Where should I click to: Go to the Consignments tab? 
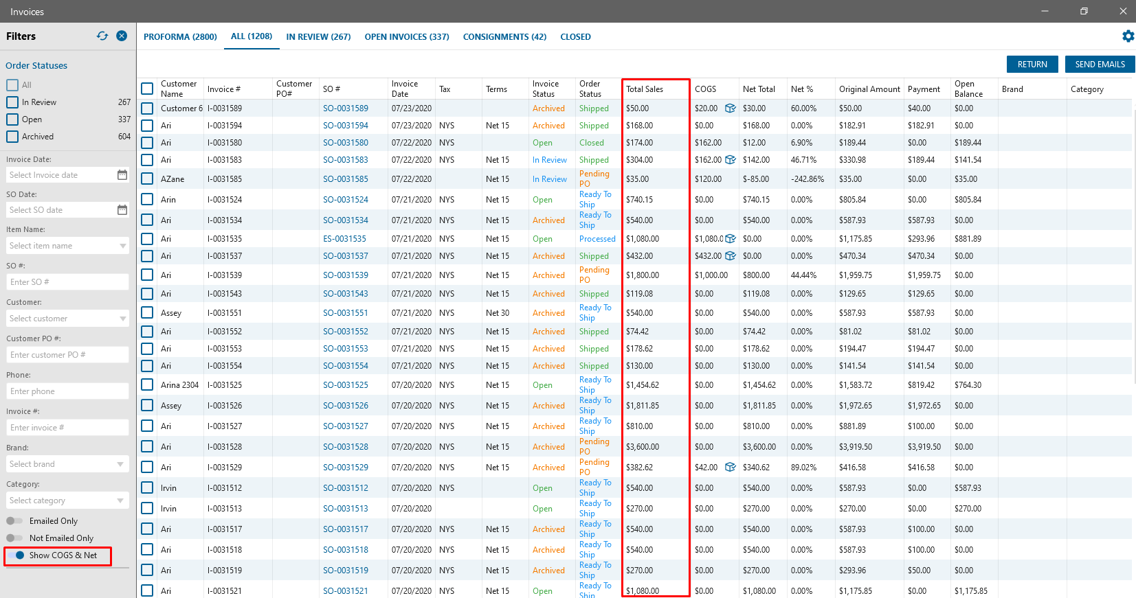pos(504,37)
